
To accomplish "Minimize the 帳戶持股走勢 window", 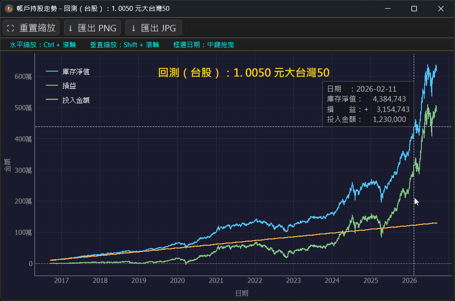I will (388, 9).
